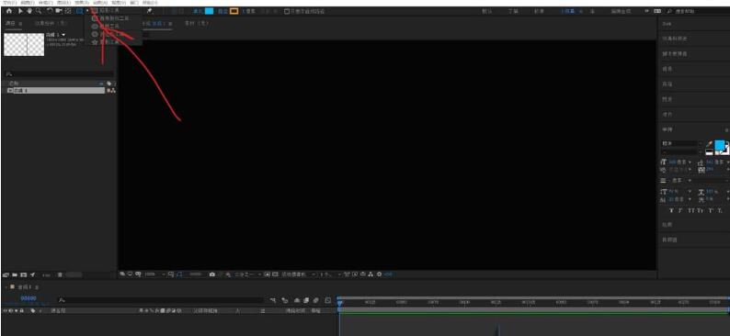Select the Hand tool
This screenshot has width=730, height=336.
(x=29, y=11)
